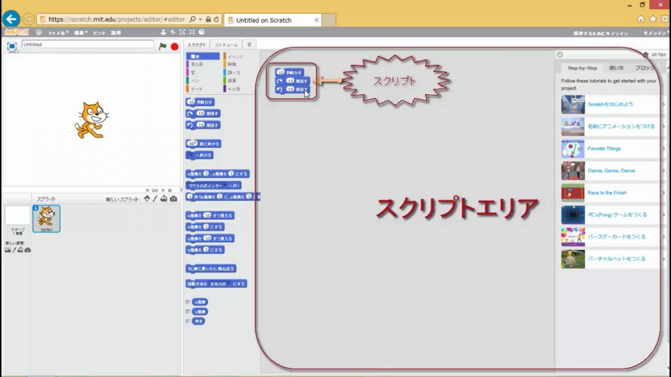Open the Dance, Dance, Dance tutorial
The width and height of the screenshot is (671, 377).
click(x=611, y=171)
